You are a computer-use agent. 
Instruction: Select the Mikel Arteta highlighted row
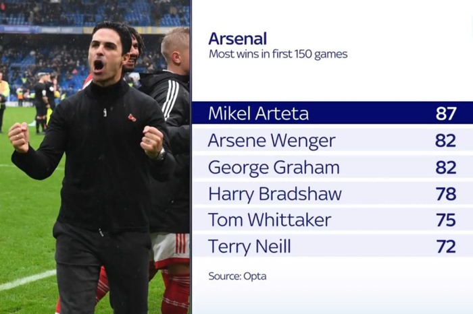click(x=332, y=113)
